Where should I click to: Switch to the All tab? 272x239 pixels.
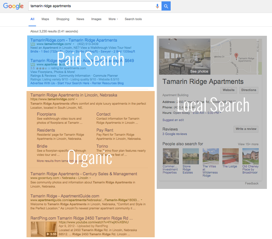coord(32,19)
